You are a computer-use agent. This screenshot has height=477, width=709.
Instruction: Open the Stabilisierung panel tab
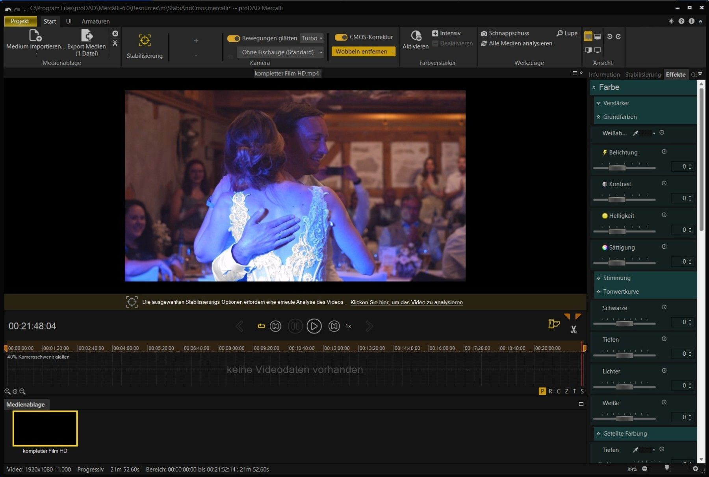click(x=642, y=74)
